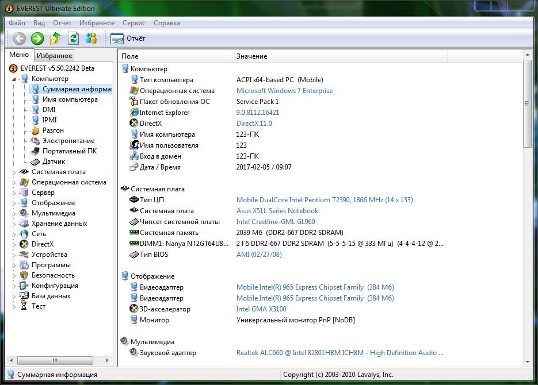The width and height of the screenshot is (538, 385).
Task: Click the IPMI icon in the tree
Action: tap(35, 120)
